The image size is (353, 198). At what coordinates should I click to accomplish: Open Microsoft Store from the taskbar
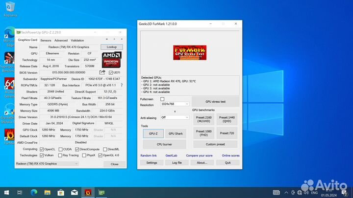click(x=61, y=193)
